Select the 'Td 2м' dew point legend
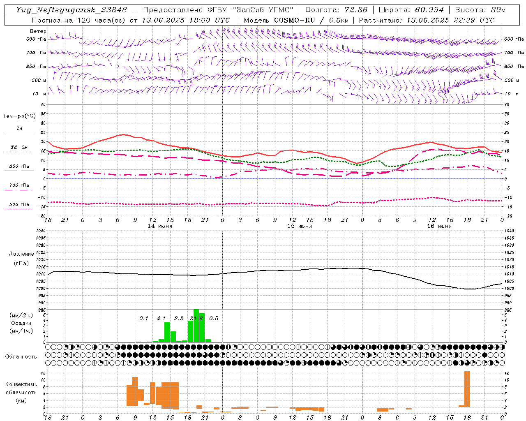526x421 pixels. (19, 149)
